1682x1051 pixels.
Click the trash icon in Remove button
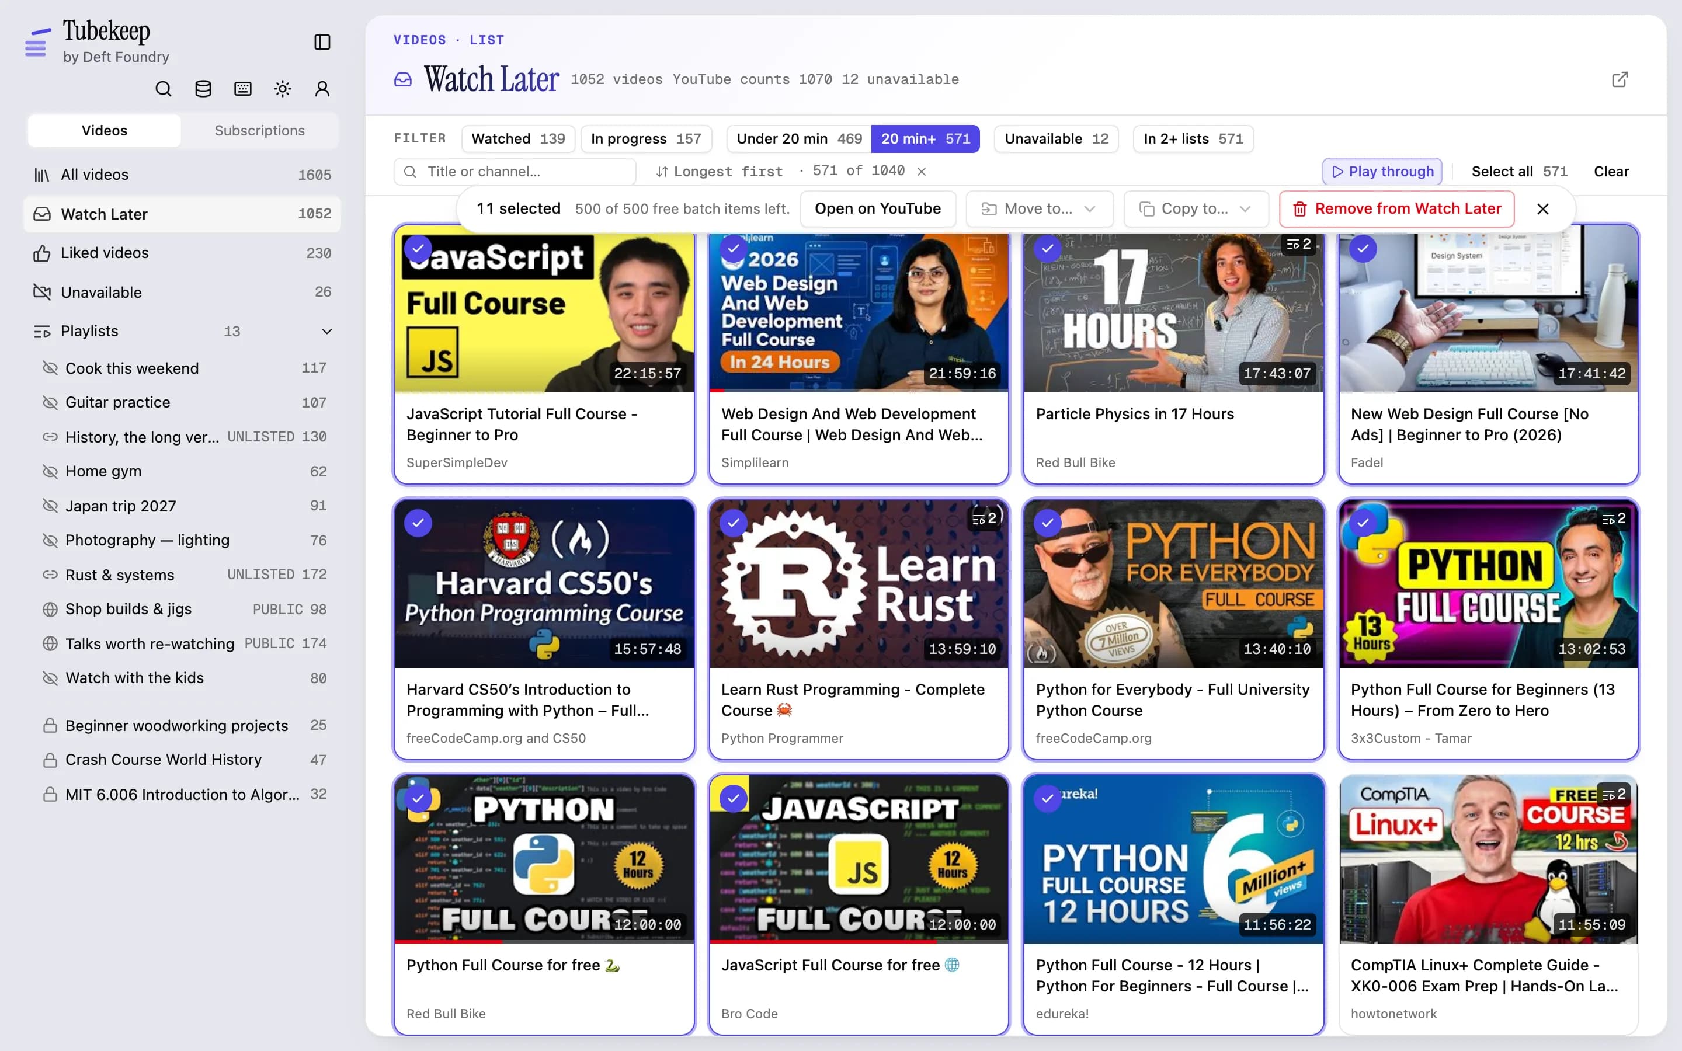pos(1299,208)
